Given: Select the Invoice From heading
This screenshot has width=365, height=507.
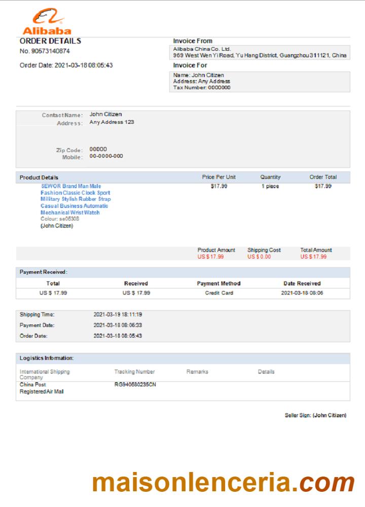Looking at the screenshot, I should click(x=193, y=41).
